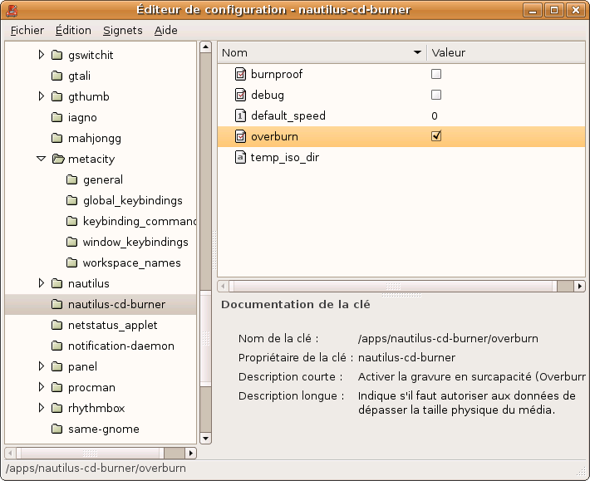This screenshot has height=481, width=590.
Task: Click the iagno folder icon
Action: tap(57, 117)
